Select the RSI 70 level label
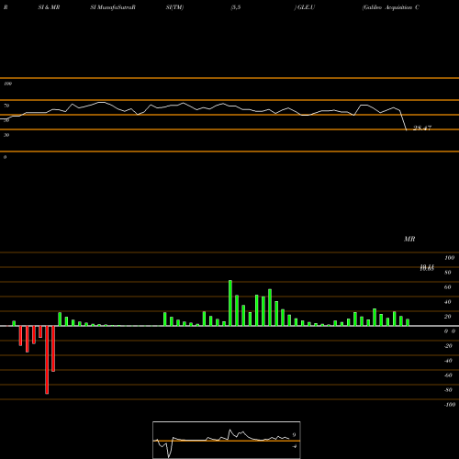The width and height of the screenshot is (459, 459). point(6,106)
